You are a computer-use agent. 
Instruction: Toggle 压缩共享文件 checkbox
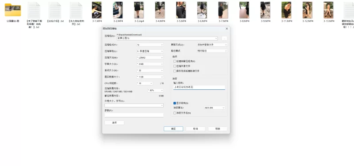pos(175,66)
